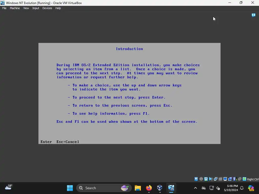Click the VirtualBox notification center icon
The image size is (259, 194).
pos(253,15)
